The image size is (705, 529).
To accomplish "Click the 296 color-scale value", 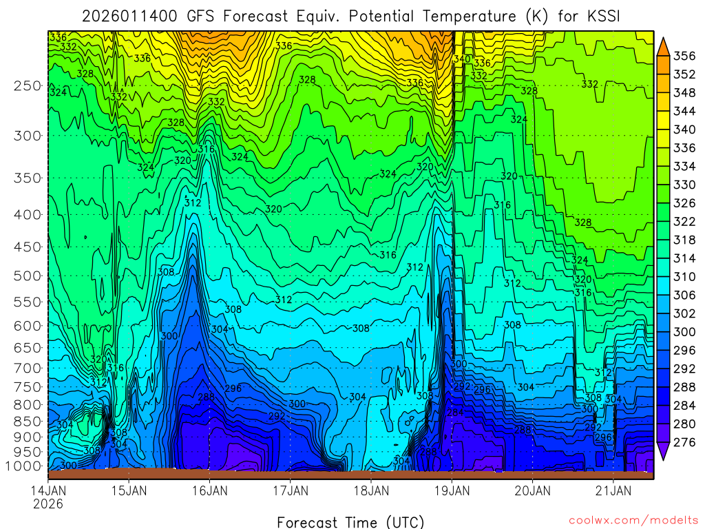I will pyautogui.click(x=684, y=351).
